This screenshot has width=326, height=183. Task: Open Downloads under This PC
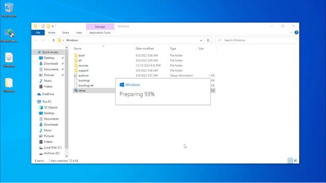(x=51, y=125)
